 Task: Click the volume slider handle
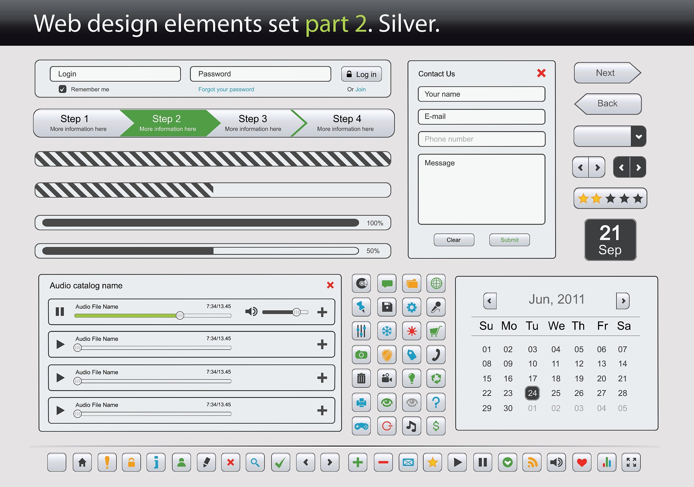click(297, 312)
